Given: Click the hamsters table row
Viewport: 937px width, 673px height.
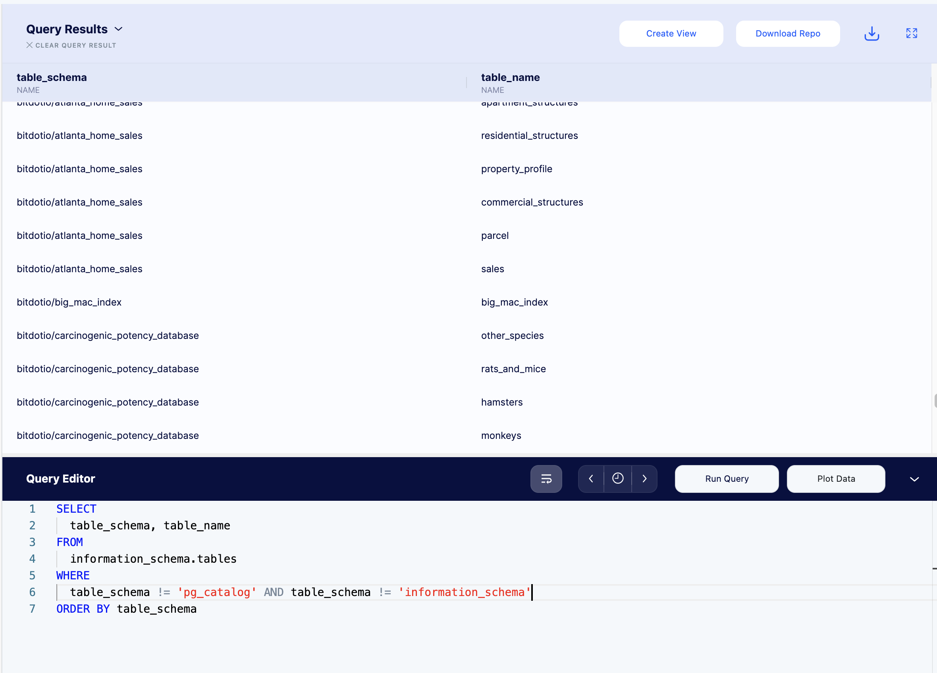Looking at the screenshot, I should pyautogui.click(x=501, y=402).
